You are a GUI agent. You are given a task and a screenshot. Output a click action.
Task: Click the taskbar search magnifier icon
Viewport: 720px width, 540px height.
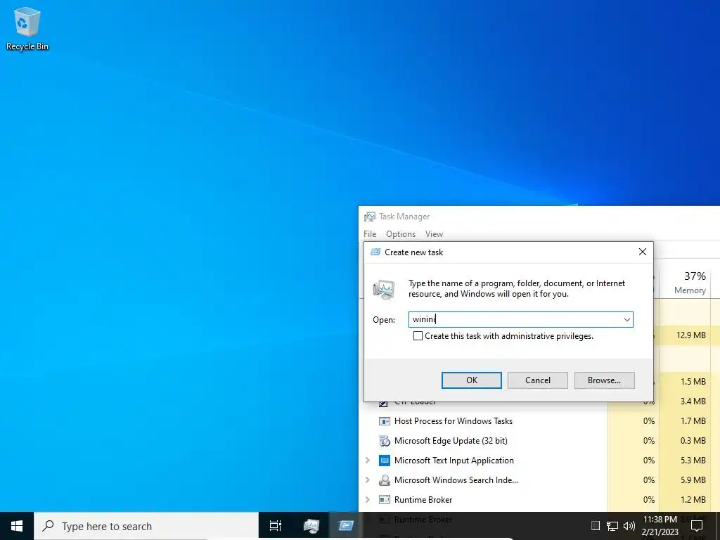48,526
